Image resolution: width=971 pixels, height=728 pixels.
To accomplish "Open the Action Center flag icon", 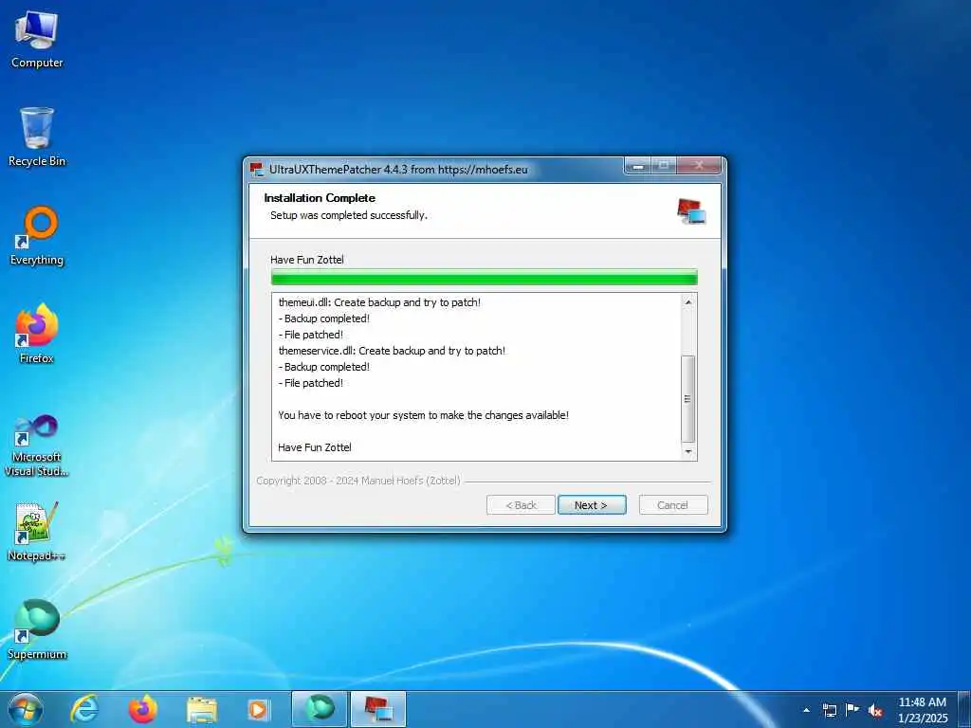I will [852, 710].
